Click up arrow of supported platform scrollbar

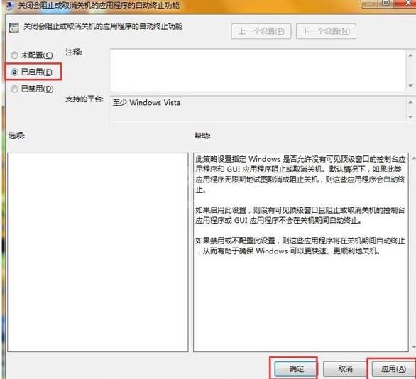[410, 102]
